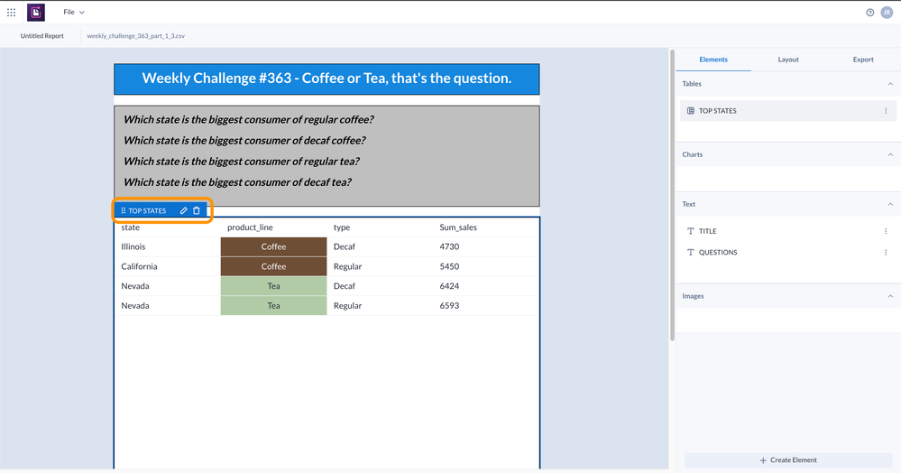Click the purple application logo icon
901x473 pixels.
click(36, 12)
